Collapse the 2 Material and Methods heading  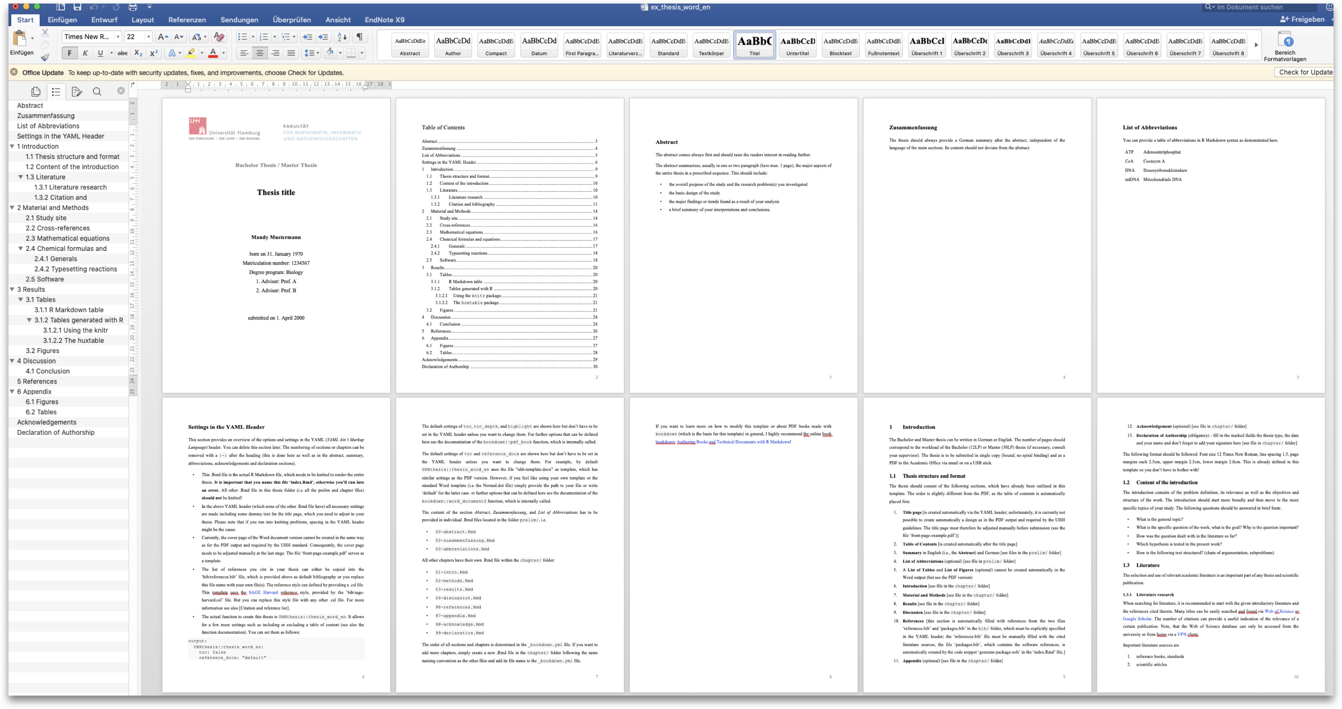point(12,207)
